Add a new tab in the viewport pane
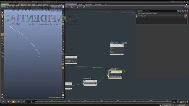 tap(51, 4)
